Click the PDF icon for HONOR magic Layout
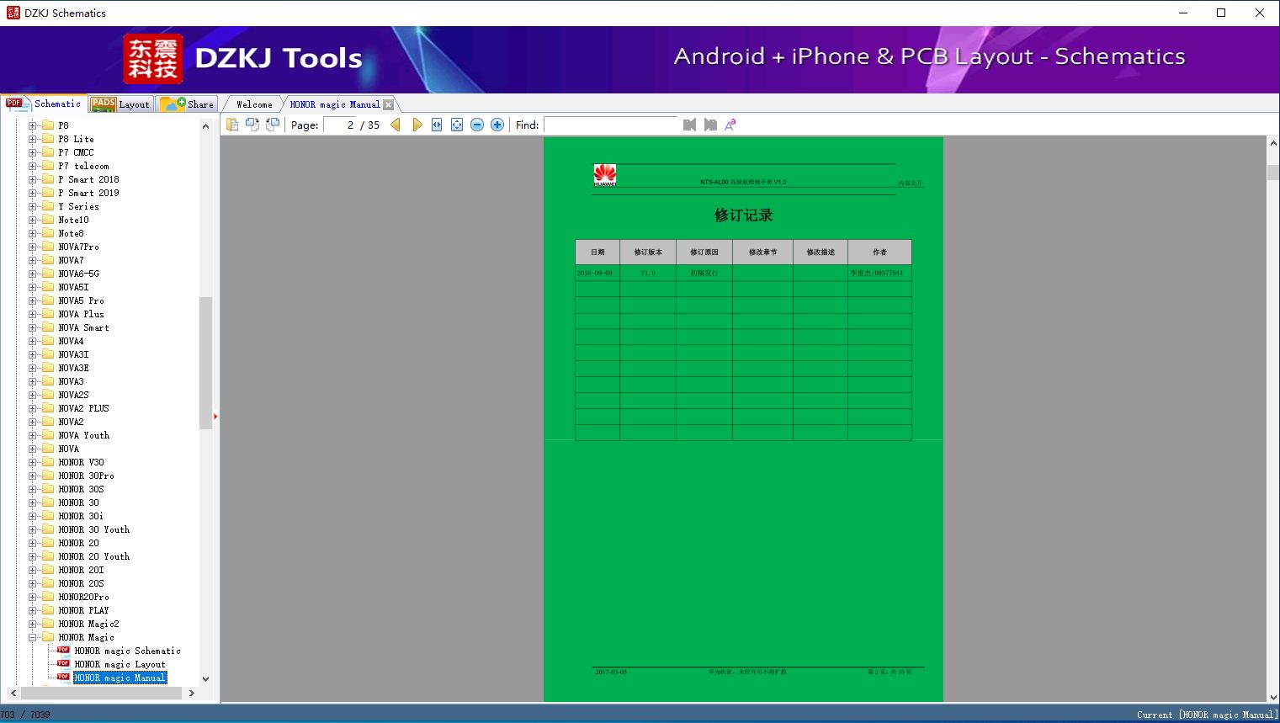This screenshot has width=1280, height=723. click(63, 664)
